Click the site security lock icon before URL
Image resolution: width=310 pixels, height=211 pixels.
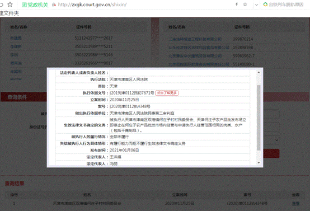pos(54,4)
